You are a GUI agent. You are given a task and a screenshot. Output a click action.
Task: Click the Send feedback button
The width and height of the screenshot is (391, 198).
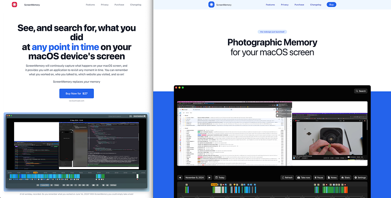pos(140,116)
